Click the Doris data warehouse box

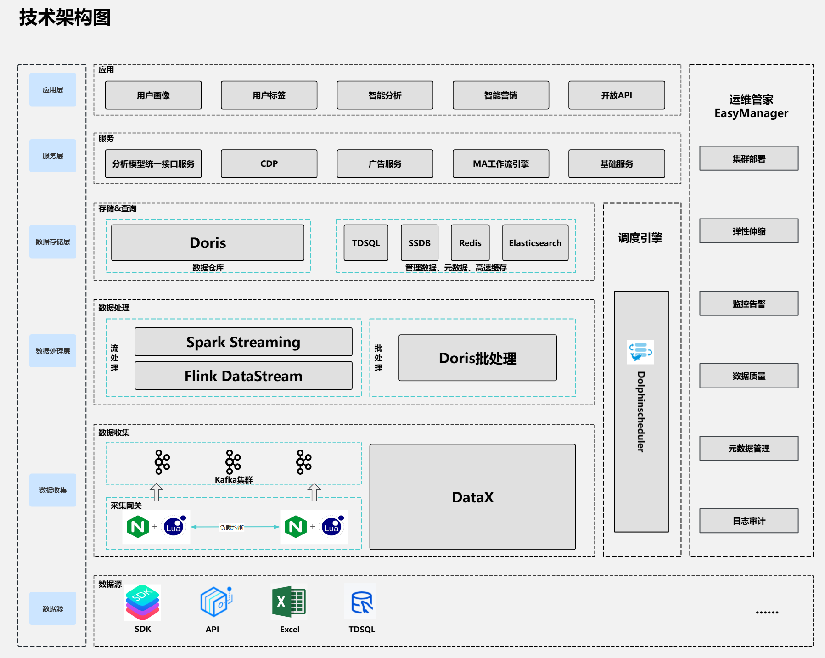pyautogui.click(x=208, y=242)
